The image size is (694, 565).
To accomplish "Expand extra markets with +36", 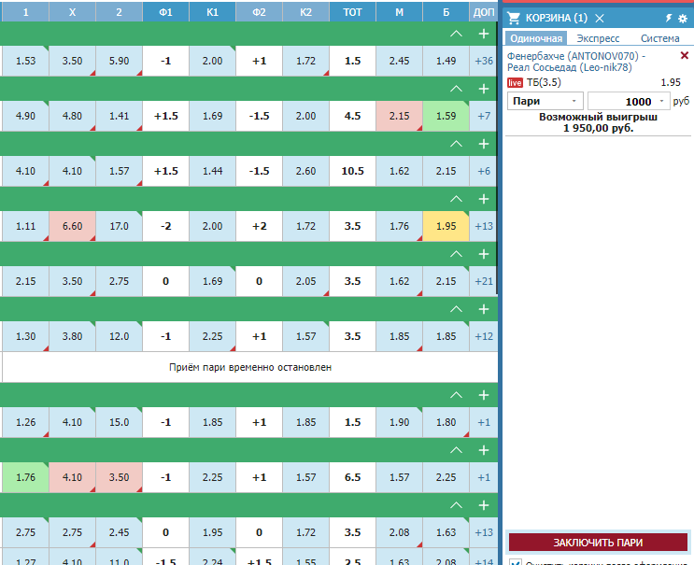I will 483,61.
